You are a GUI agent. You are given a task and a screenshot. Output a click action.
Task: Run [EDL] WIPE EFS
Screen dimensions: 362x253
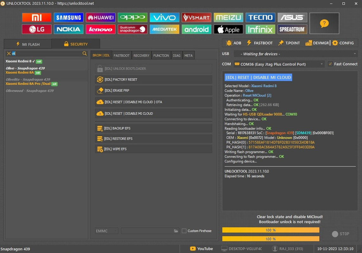pyautogui.click(x=154, y=149)
